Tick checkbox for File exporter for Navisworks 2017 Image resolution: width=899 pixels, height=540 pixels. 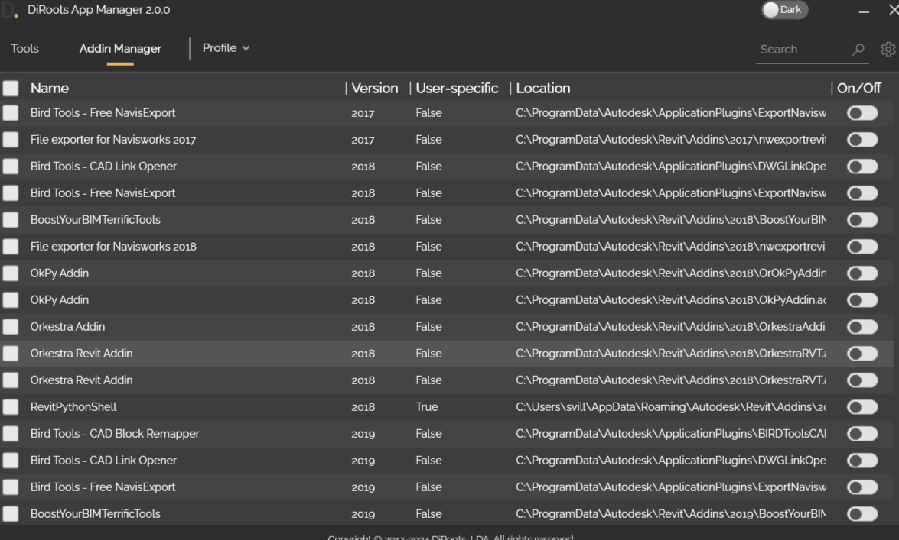[x=10, y=140]
